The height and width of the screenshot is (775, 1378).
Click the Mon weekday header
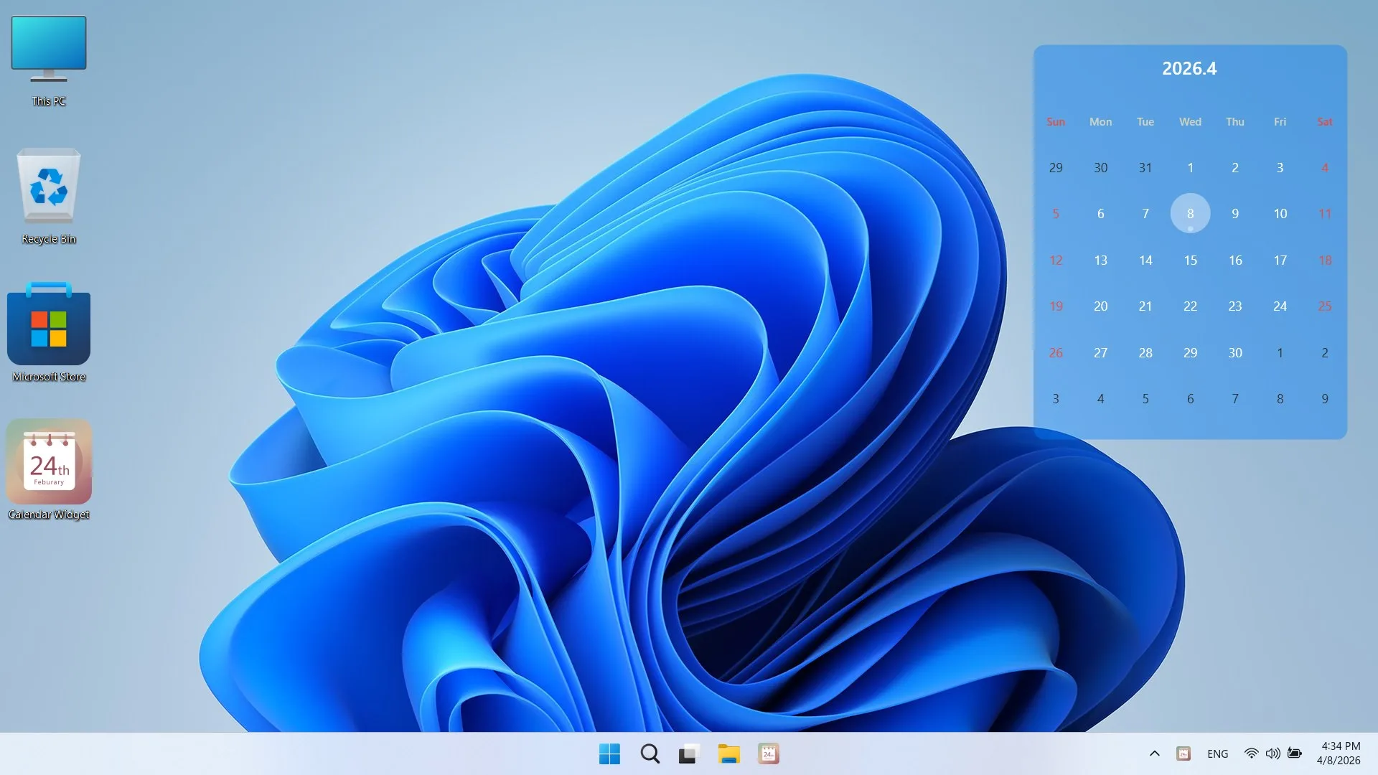(x=1100, y=121)
